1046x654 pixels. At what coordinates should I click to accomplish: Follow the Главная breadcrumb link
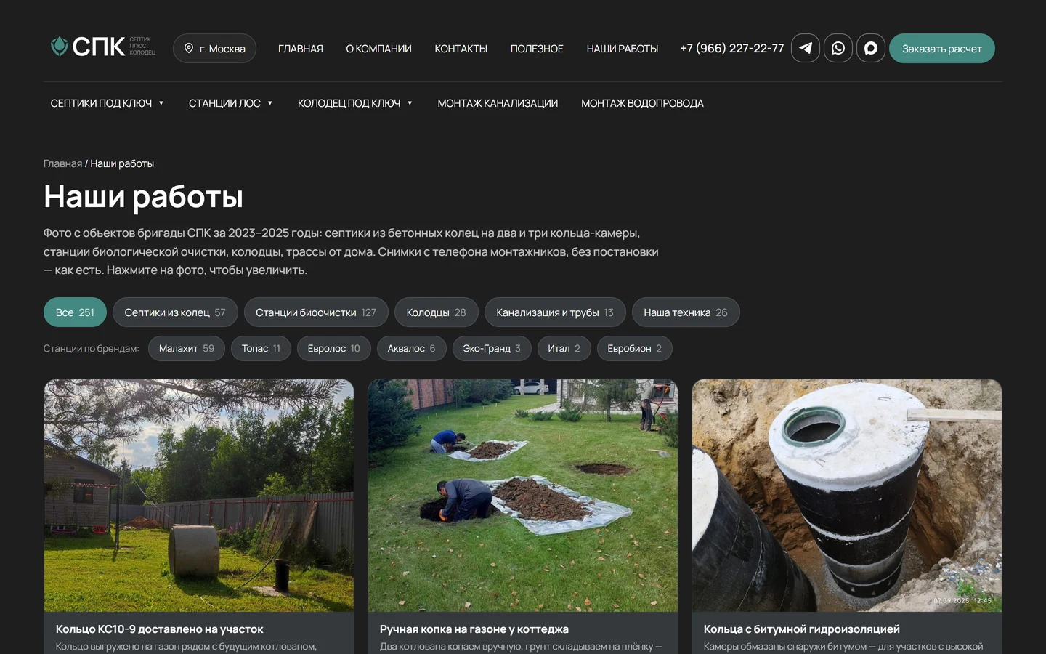(62, 163)
